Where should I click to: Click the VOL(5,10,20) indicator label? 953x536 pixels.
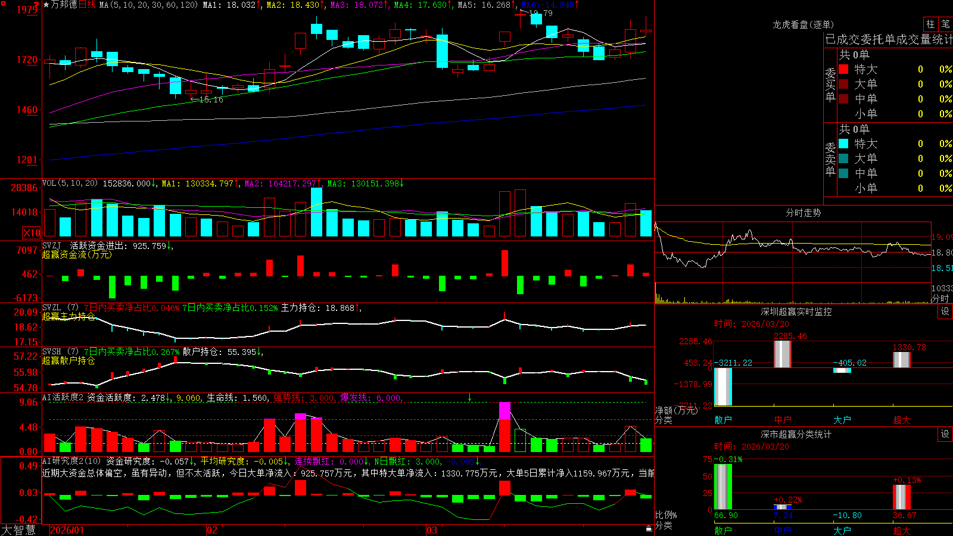coord(70,183)
